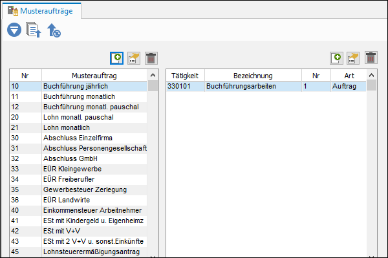This screenshot has height=258, width=388.
Task: Select row 'Buchführung monatl. pauschal'
Action: (78, 107)
